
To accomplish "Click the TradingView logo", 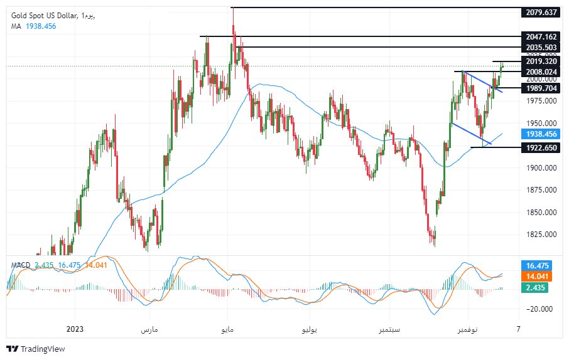I will 36,349.
